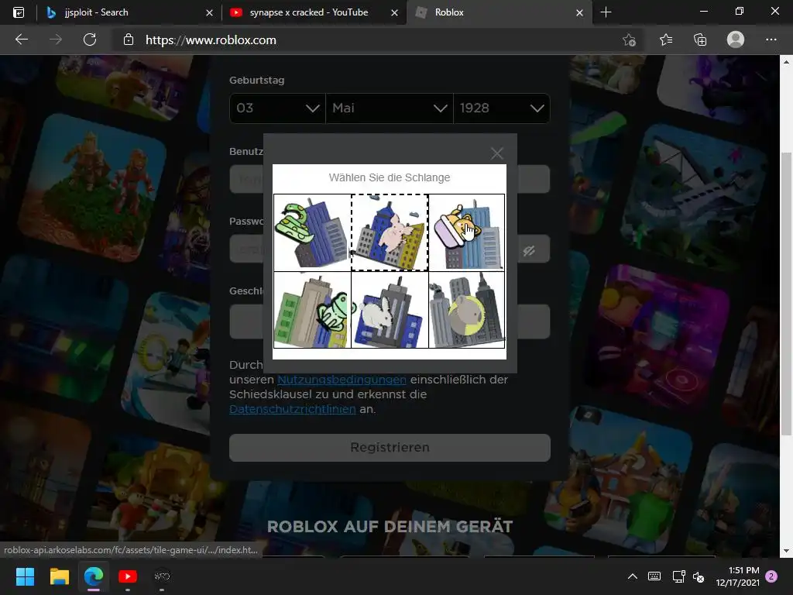This screenshot has width=793, height=595.
Task: Open the Windows Start menu
Action: (25, 576)
